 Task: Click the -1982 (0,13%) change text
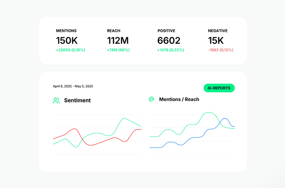click(x=221, y=50)
